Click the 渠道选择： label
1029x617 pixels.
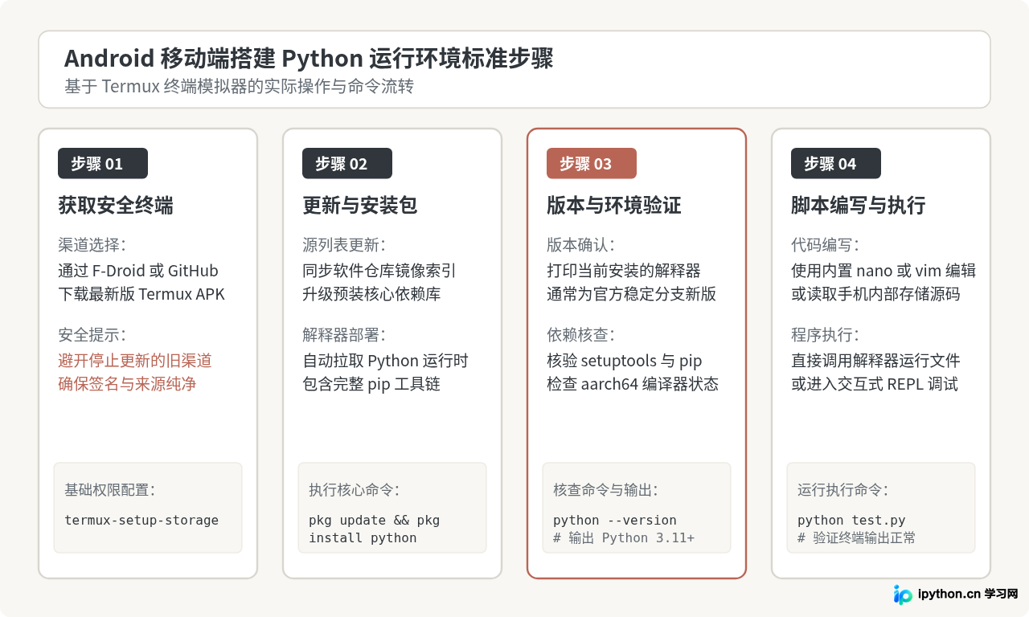(x=92, y=245)
